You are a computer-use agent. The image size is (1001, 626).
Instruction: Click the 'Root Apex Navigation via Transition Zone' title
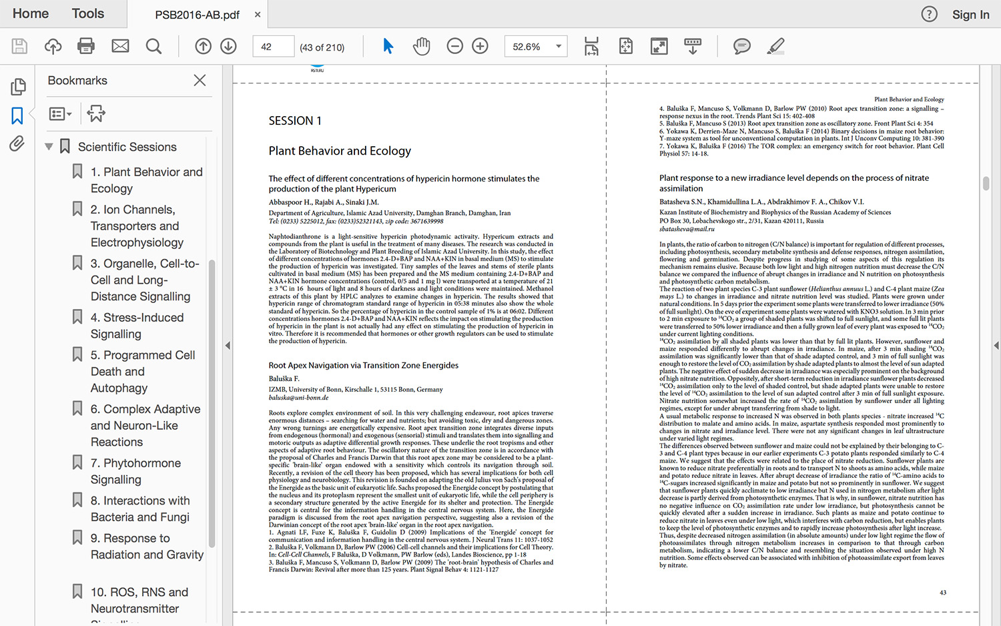click(x=364, y=365)
